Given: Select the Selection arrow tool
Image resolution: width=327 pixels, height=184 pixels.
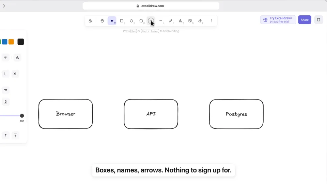Looking at the screenshot, I should click(112, 21).
